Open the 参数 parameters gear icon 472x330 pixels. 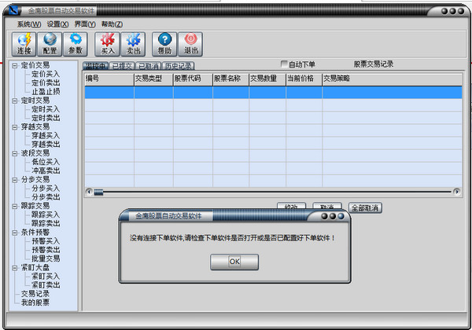click(76, 44)
